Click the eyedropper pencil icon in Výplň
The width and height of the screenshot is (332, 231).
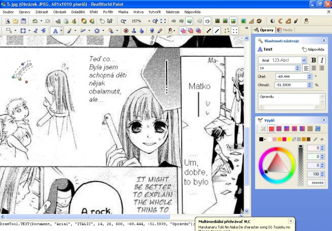click(x=315, y=139)
